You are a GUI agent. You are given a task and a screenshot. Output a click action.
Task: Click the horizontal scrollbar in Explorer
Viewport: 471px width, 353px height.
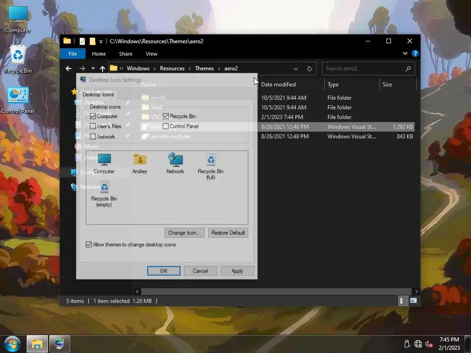[x=276, y=291]
